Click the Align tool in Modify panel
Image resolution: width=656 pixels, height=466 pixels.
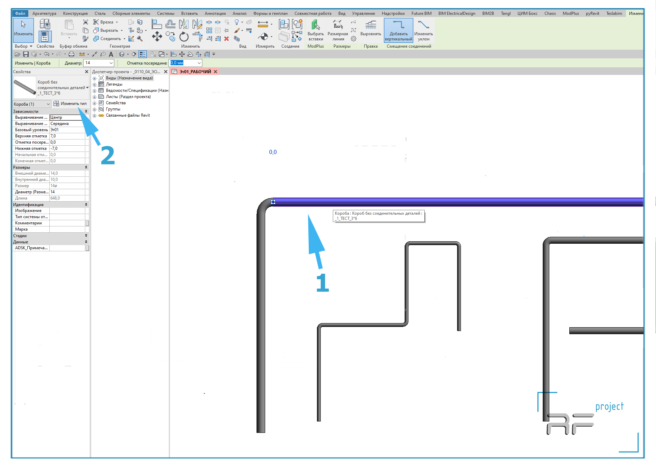(x=157, y=24)
